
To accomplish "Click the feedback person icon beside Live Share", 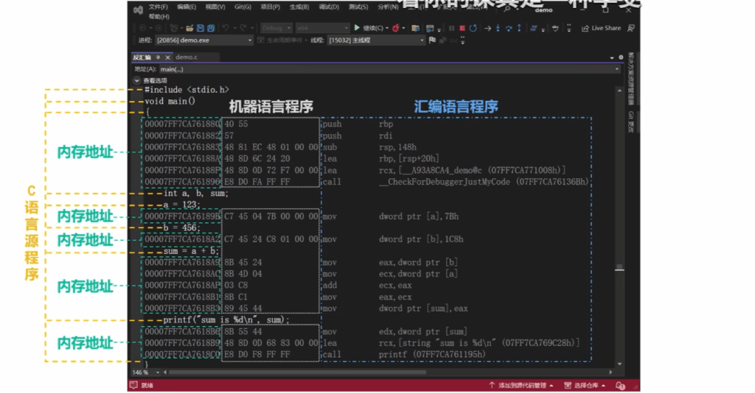I will click(x=631, y=29).
